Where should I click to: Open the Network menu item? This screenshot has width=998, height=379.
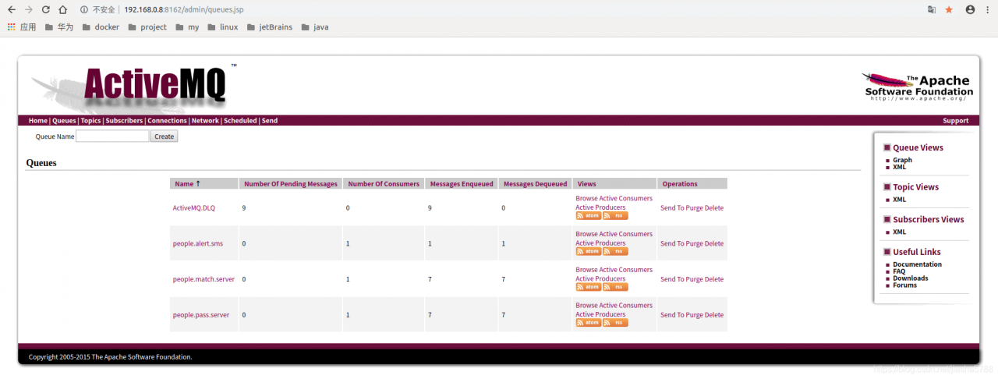click(205, 121)
